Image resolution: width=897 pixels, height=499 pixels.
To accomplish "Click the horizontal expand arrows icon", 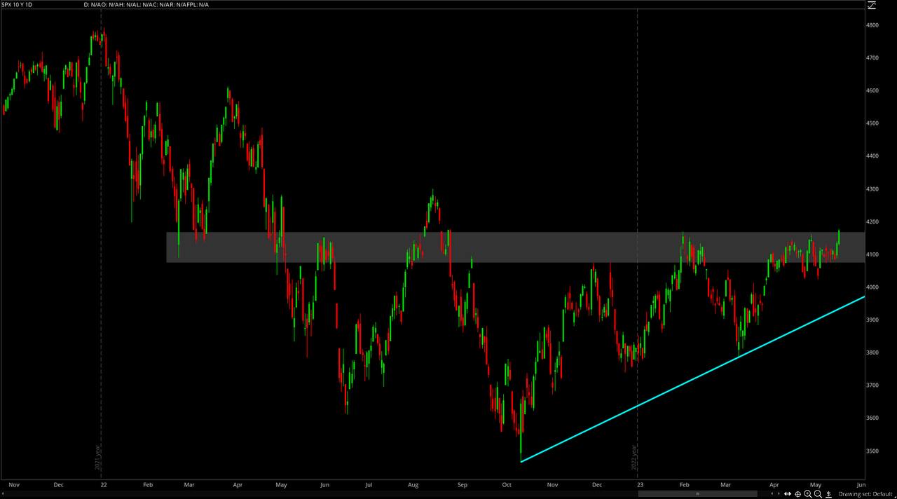I will 788,494.
